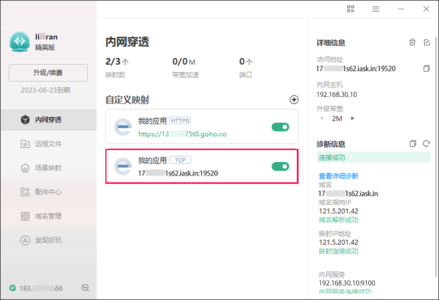Open 配件中心 in the sidebar
This screenshot has height=300, width=439.
click(x=49, y=192)
